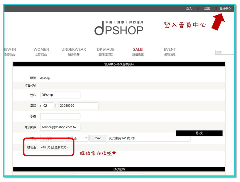Click the 搜尋 search box

tap(224, 52)
